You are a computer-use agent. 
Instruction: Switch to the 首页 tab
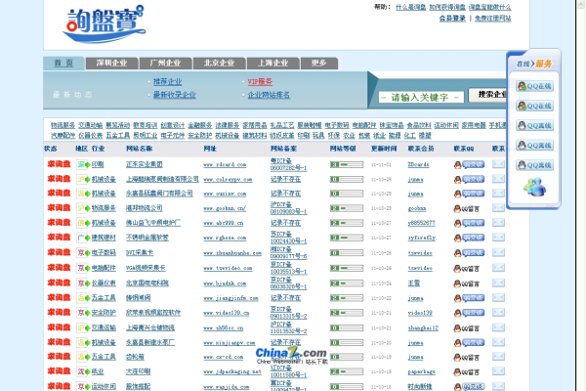(63, 63)
